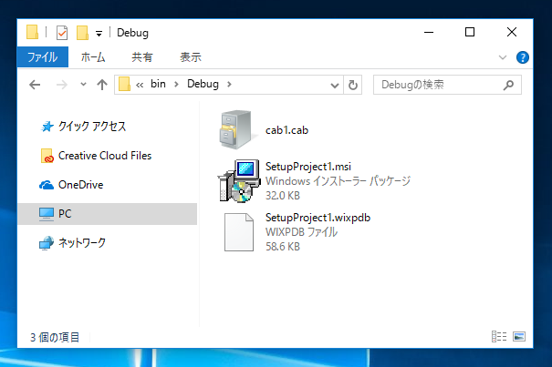The width and height of the screenshot is (552, 367).
Task: Select PC in navigation pane
Action: [x=108, y=214]
